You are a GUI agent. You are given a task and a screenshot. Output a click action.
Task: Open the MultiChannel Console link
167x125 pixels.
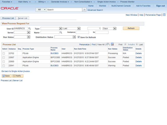point(121,6)
